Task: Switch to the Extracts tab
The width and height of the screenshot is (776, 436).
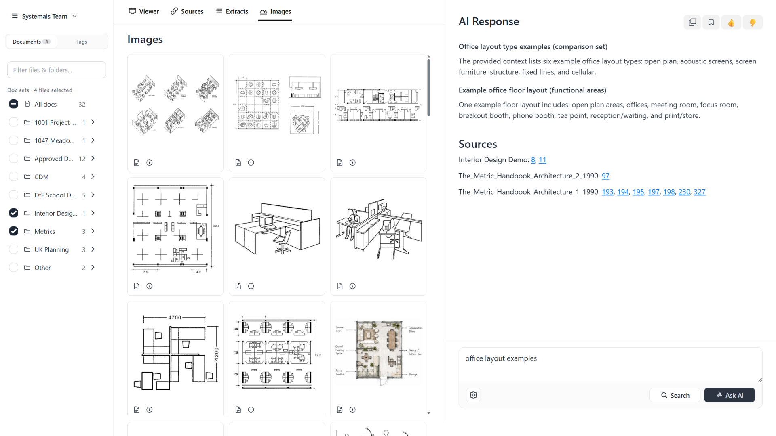Action: click(232, 11)
